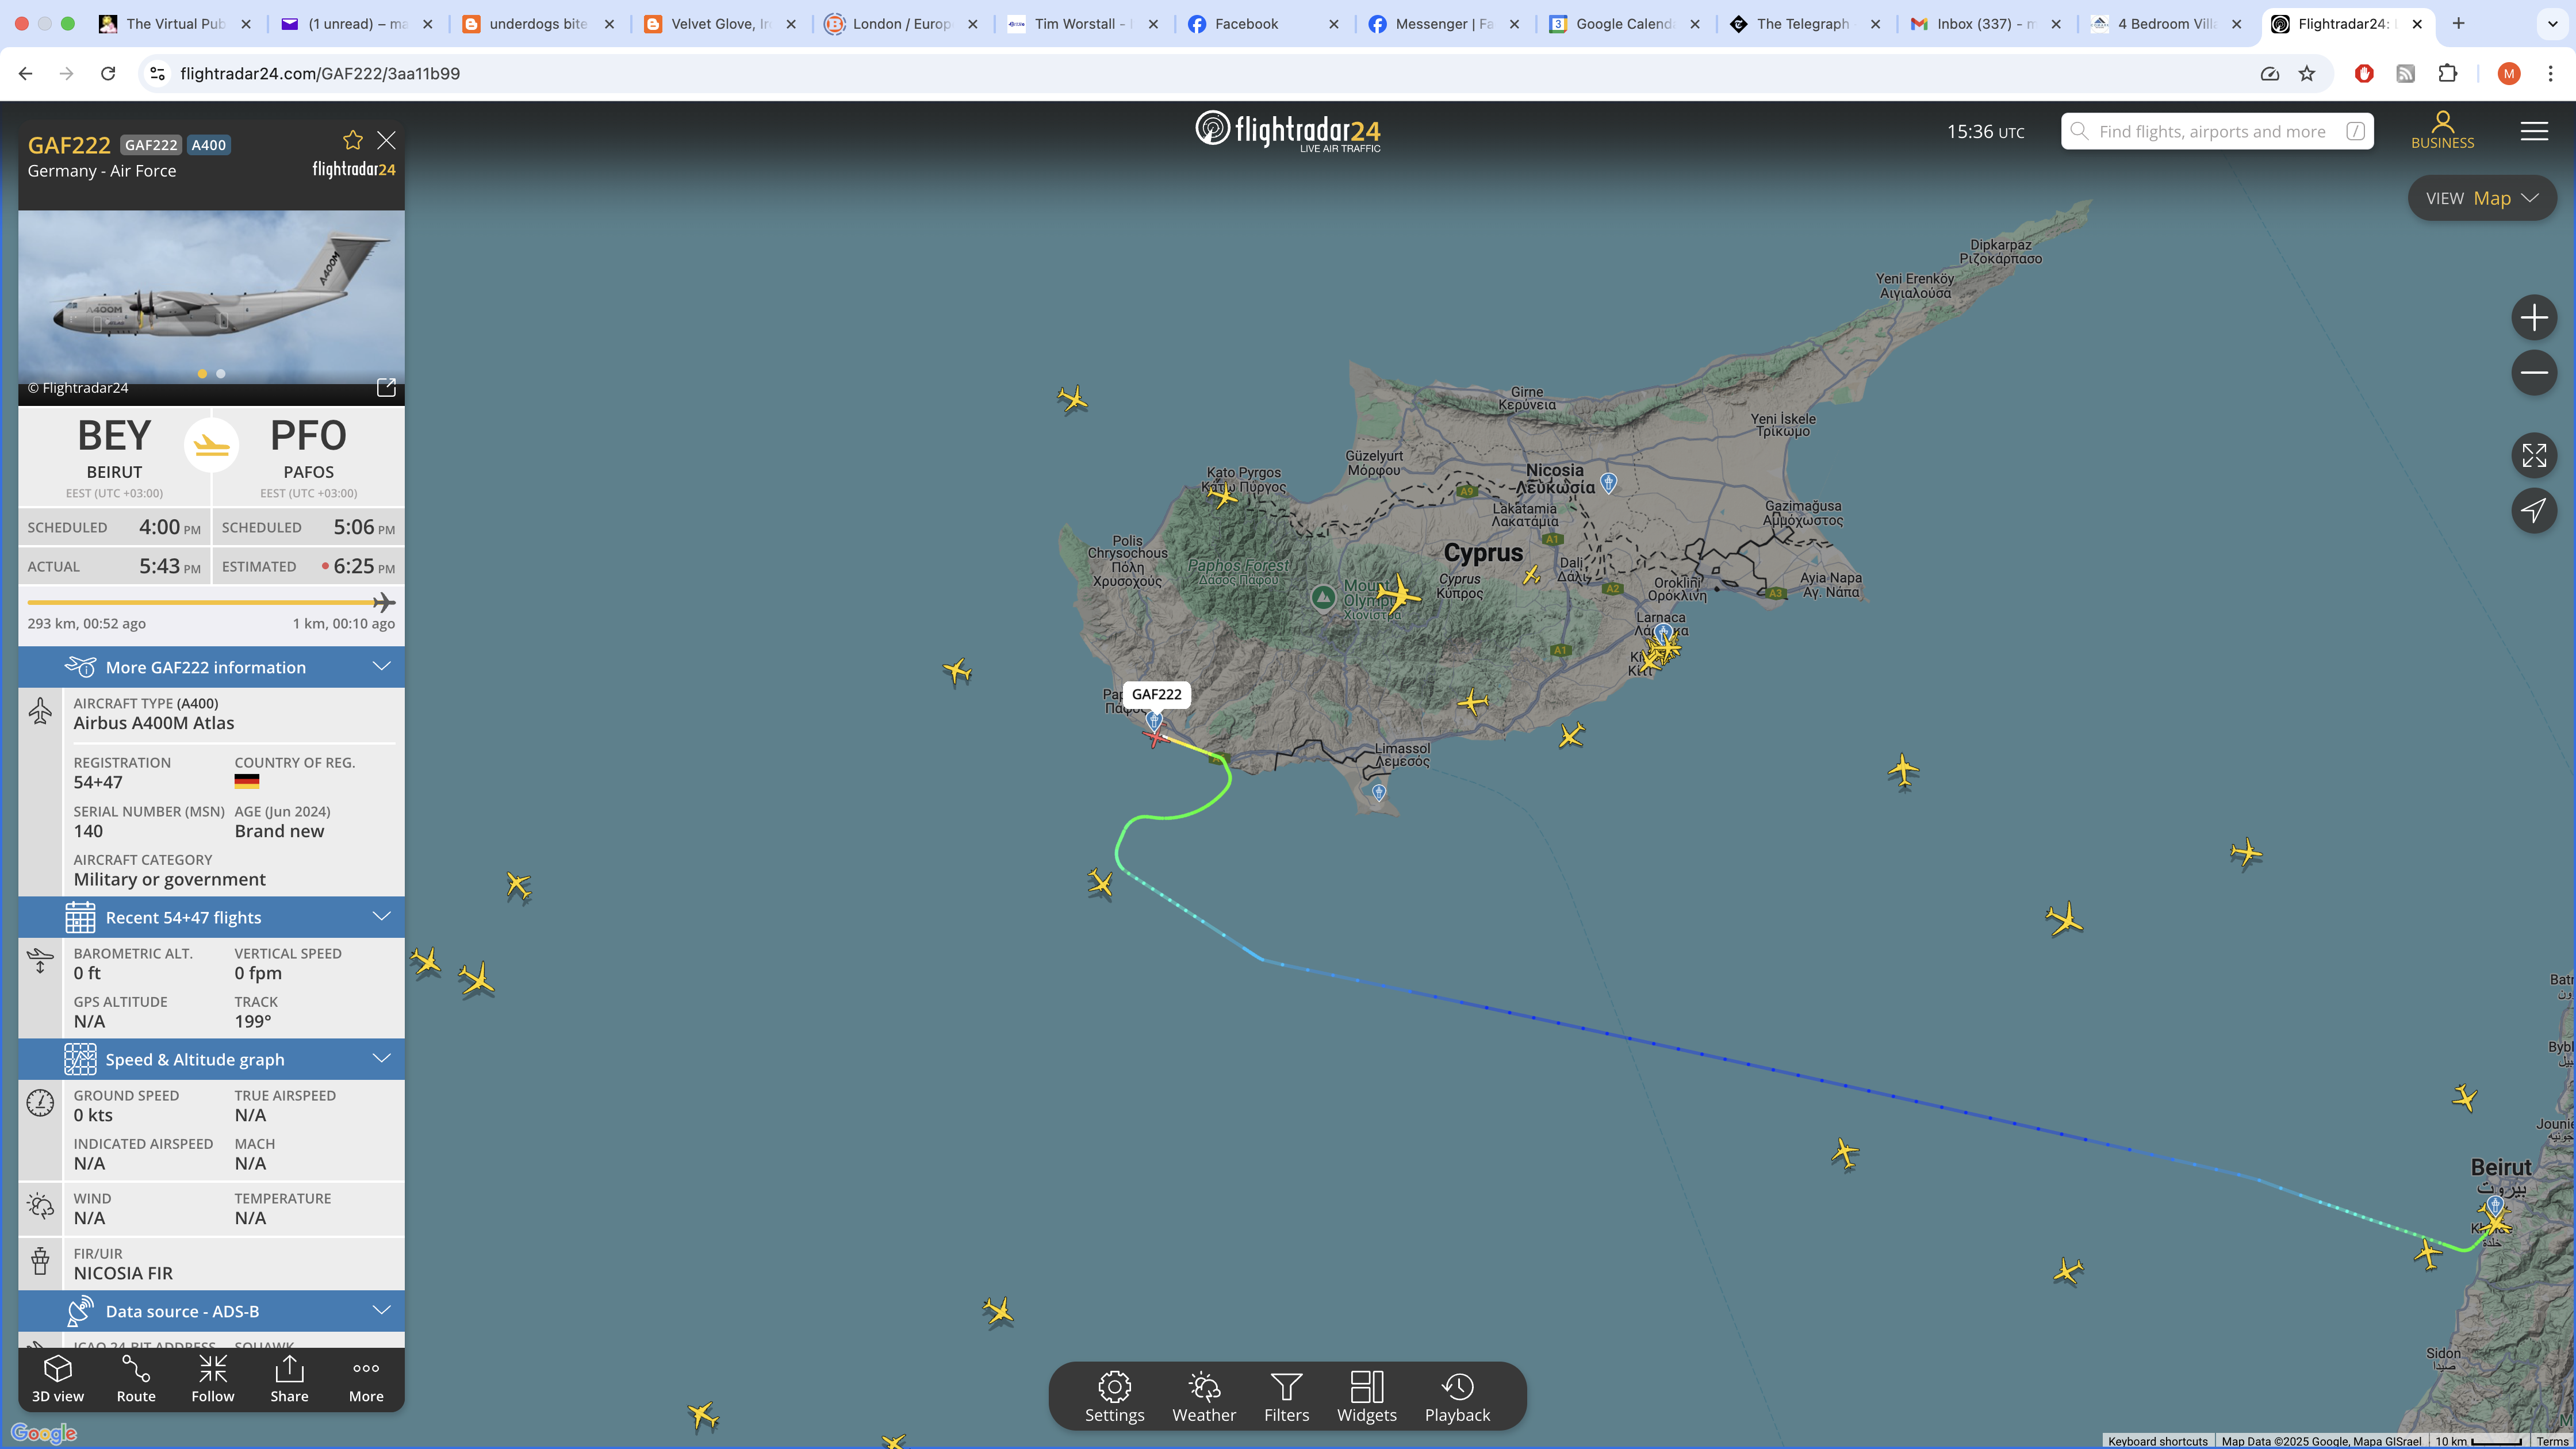The image size is (2576, 1449).
Task: Open the Filters panel
Action: click(1286, 1397)
